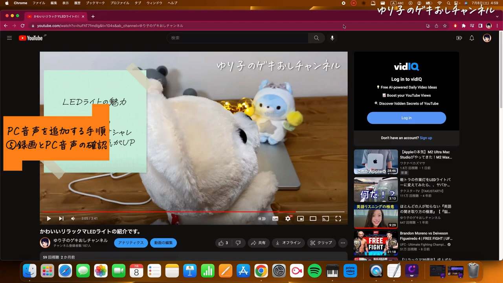
Task: Skip to the next video
Action: pyautogui.click(x=61, y=219)
